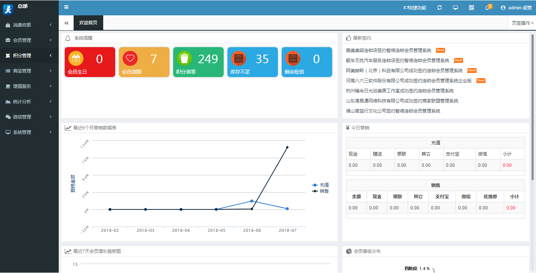Open 阿美赫斯（北京）科贸 news link
Screen dimensions: 536x273
(x=404, y=70)
